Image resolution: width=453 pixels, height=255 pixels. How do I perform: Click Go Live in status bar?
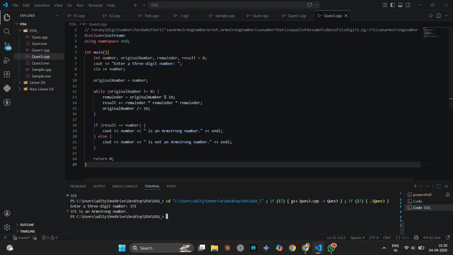point(432,238)
